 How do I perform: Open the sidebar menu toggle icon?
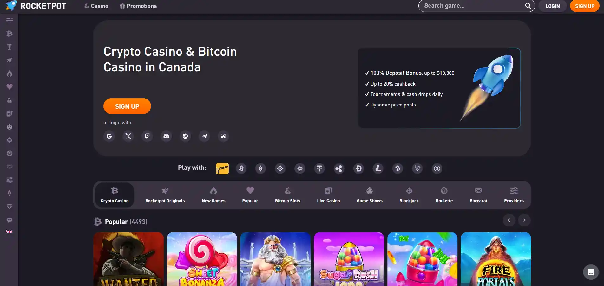pos(10,20)
